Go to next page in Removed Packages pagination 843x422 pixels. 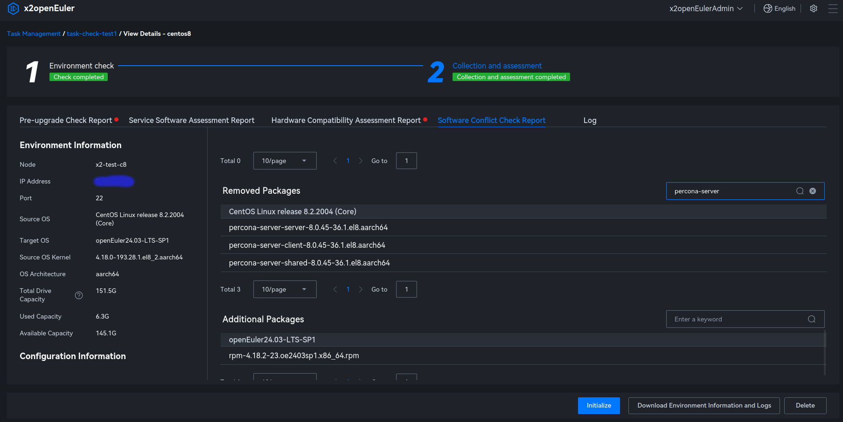click(x=361, y=289)
